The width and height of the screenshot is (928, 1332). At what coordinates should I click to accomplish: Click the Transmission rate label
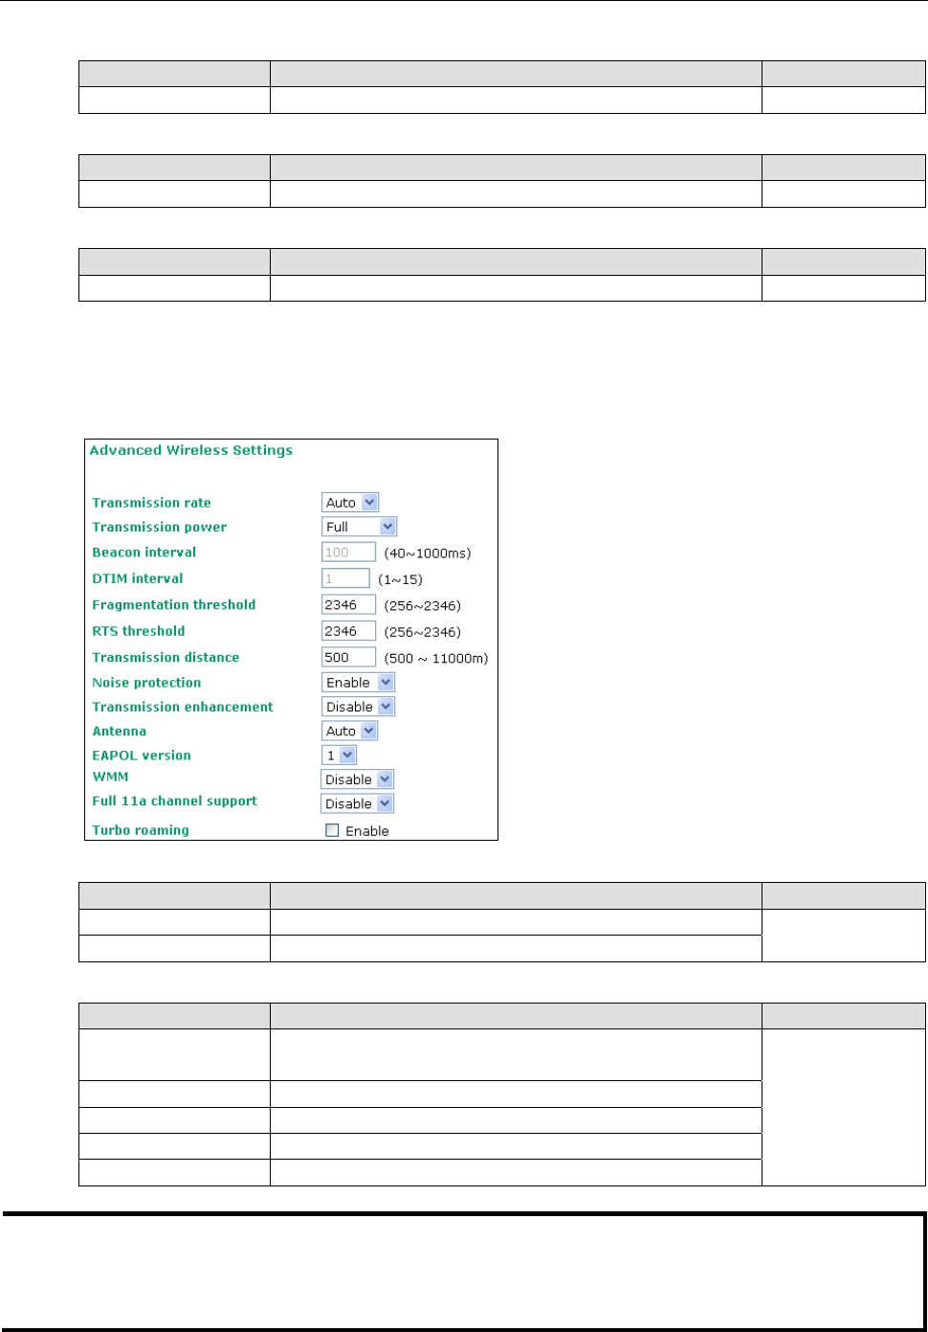point(151,503)
